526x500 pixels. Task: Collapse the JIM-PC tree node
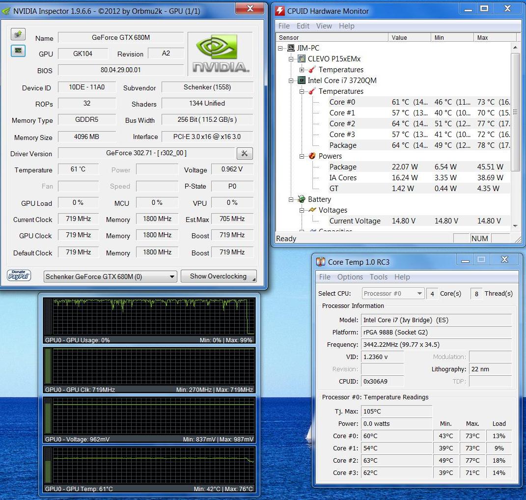(x=280, y=48)
